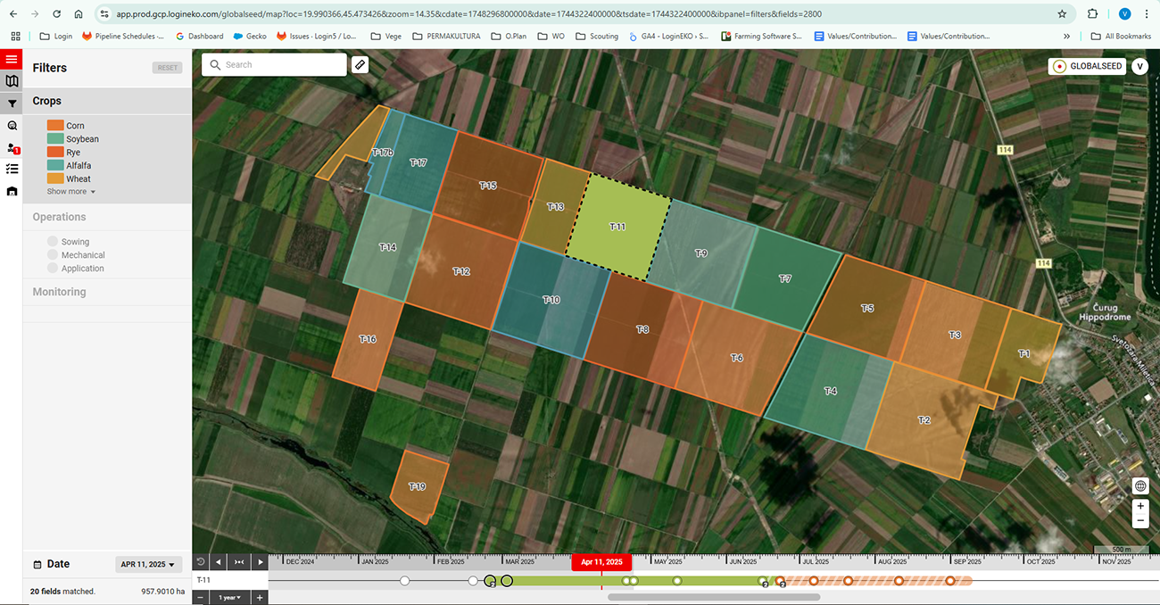
Task: Activate the ruler measure tool
Action: pyautogui.click(x=360, y=64)
